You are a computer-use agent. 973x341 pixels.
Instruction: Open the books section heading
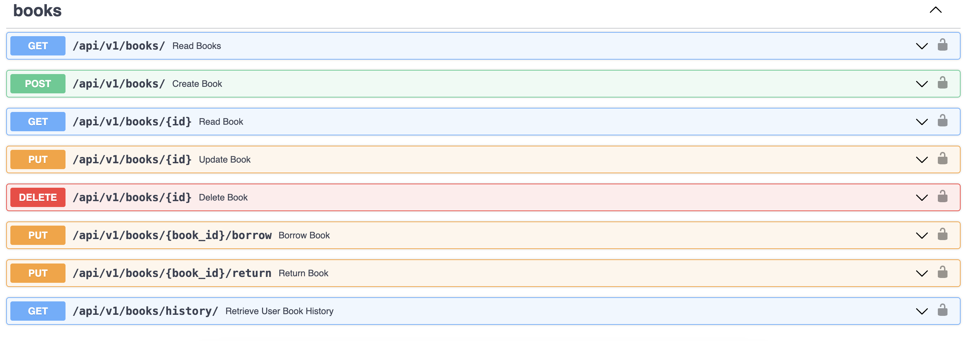(x=37, y=11)
